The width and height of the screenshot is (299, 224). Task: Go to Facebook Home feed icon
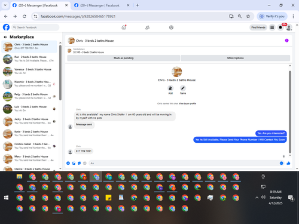pyautogui.click(x=124, y=27)
